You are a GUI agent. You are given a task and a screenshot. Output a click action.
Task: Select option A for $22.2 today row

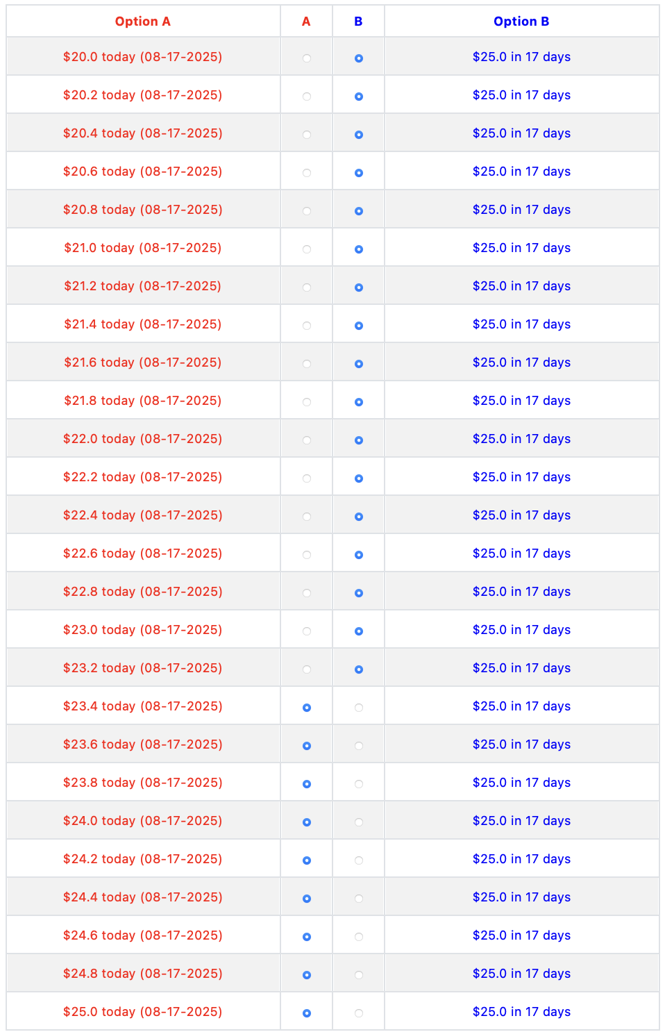[x=307, y=478]
